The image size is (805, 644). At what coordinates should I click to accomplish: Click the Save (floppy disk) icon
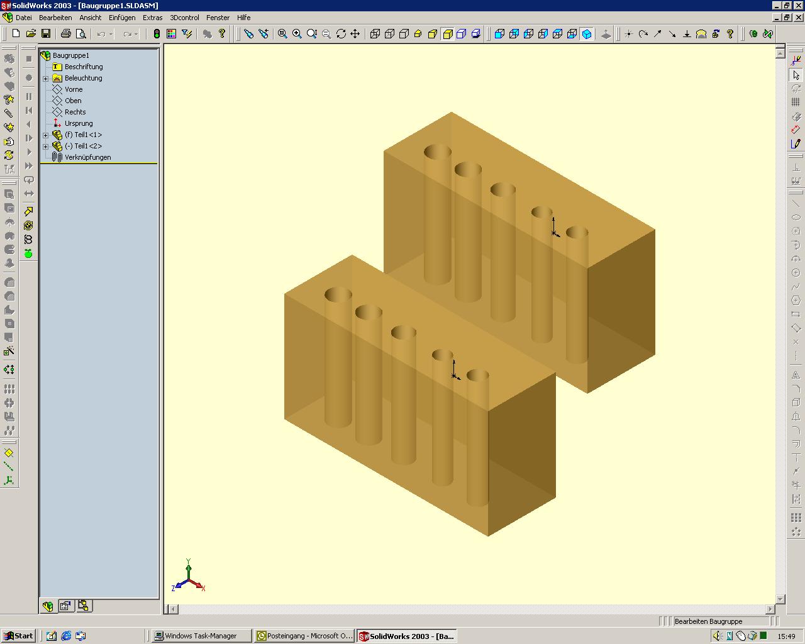click(x=46, y=34)
